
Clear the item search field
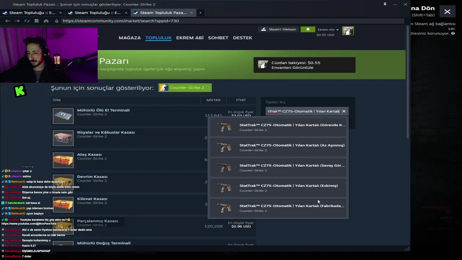point(344,111)
